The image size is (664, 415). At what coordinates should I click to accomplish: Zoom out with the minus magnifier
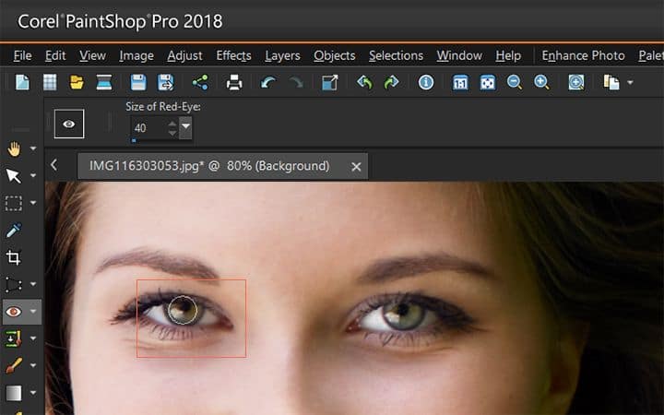(515, 82)
